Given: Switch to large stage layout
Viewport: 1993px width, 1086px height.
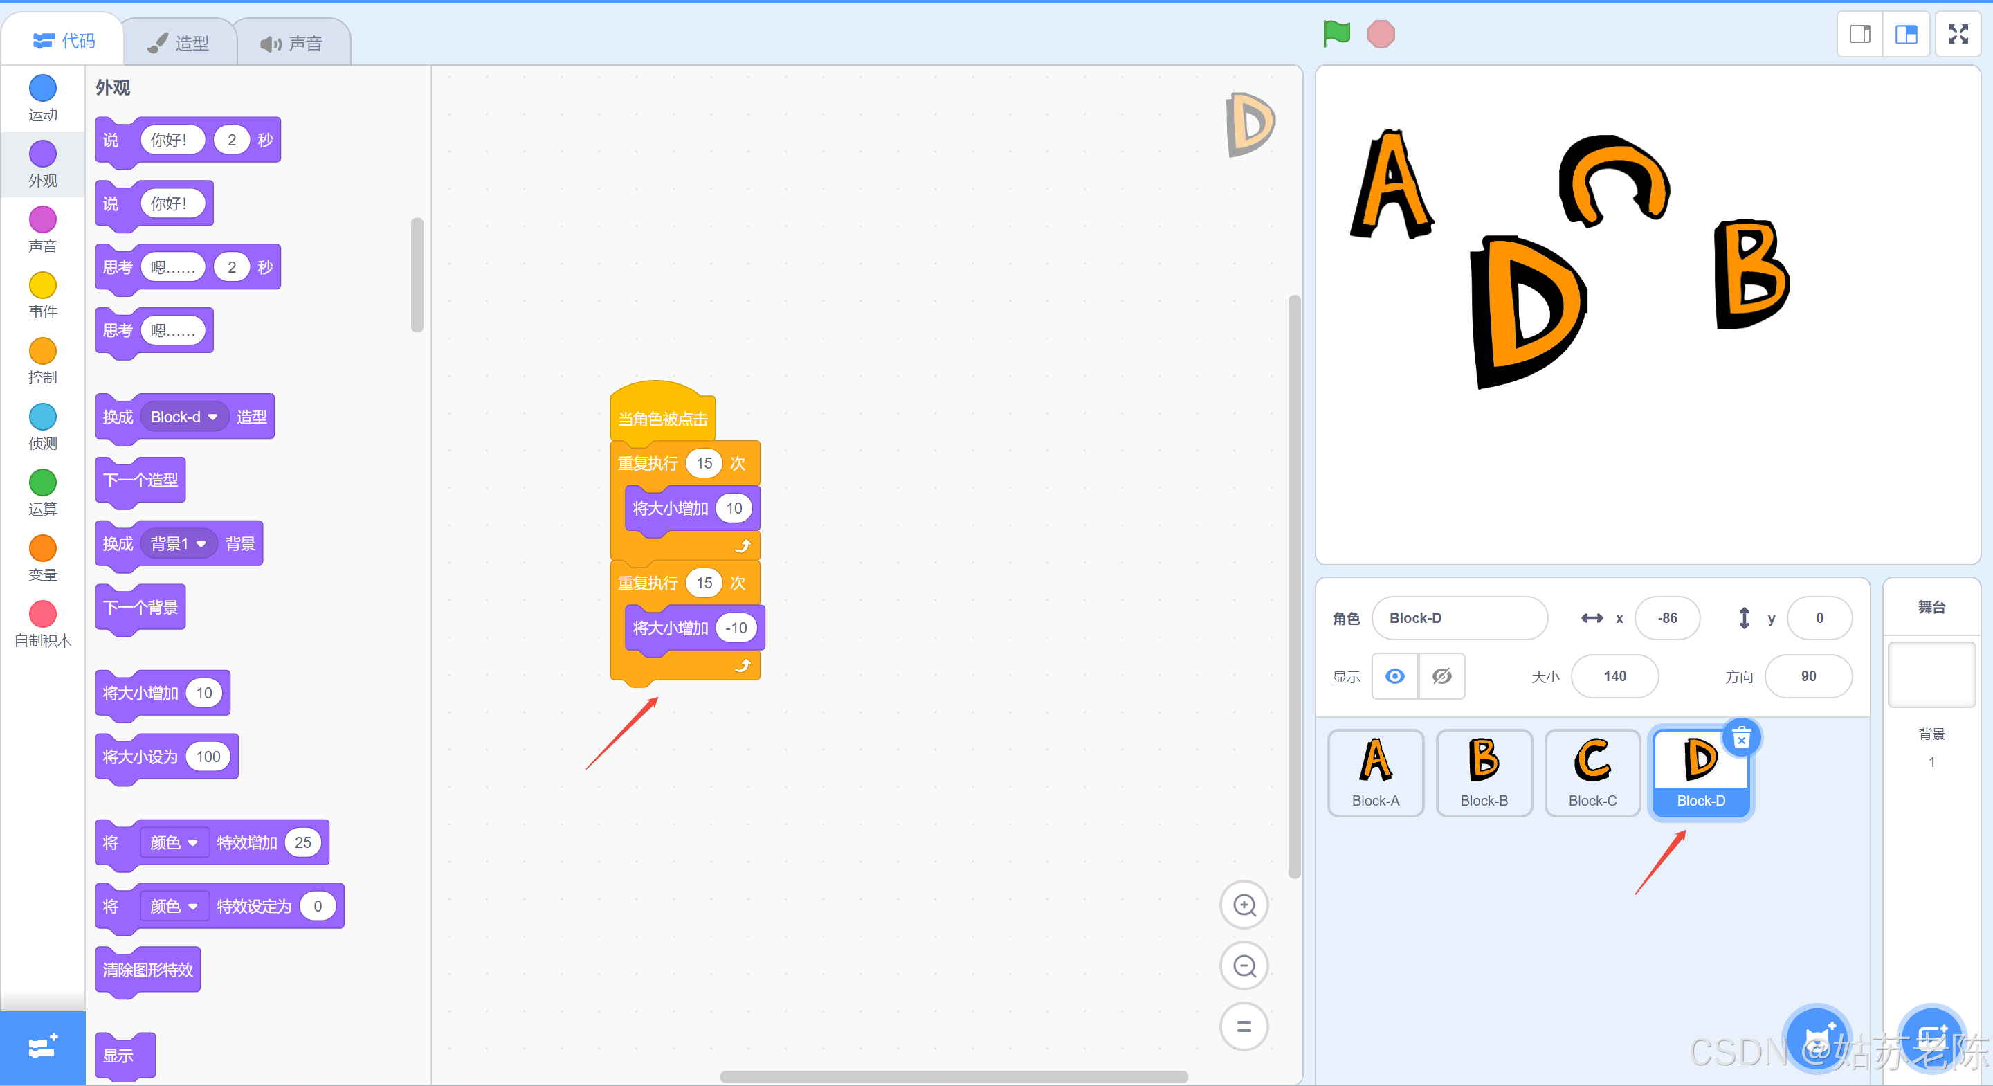Looking at the screenshot, I should [x=1906, y=34].
